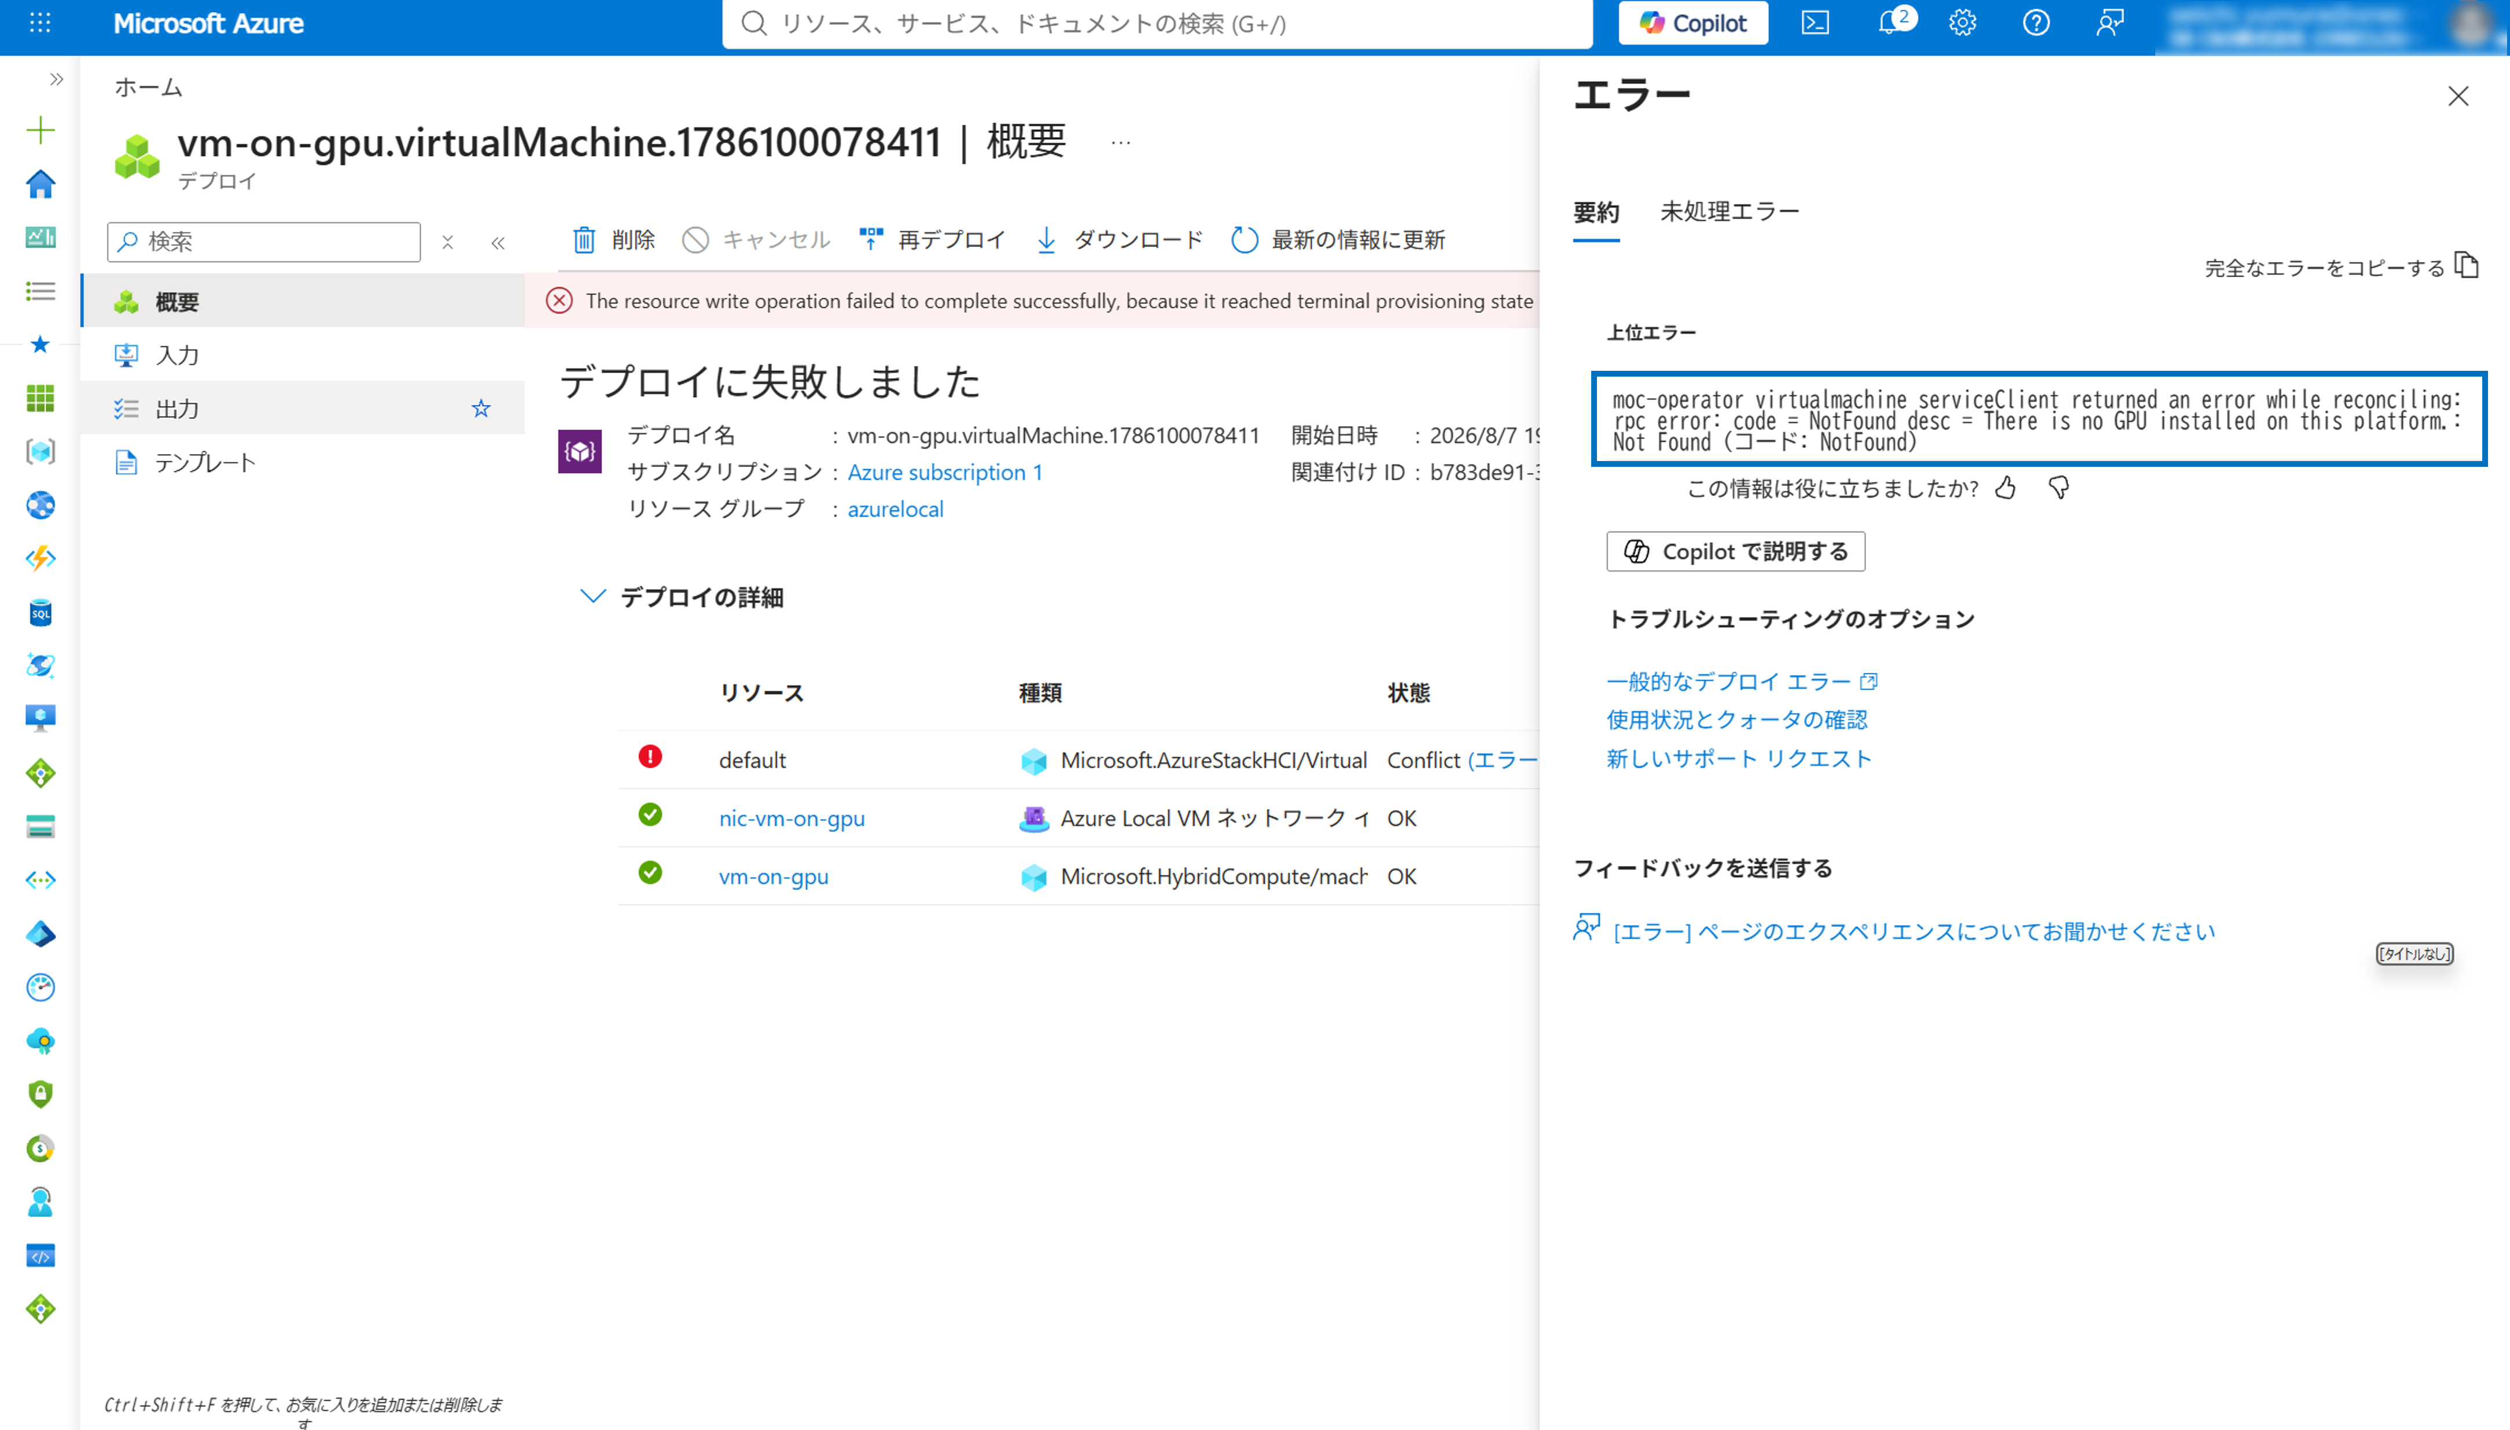This screenshot has height=1430, width=2510.
Task: Click the moc-operator error message box
Action: (2038, 419)
